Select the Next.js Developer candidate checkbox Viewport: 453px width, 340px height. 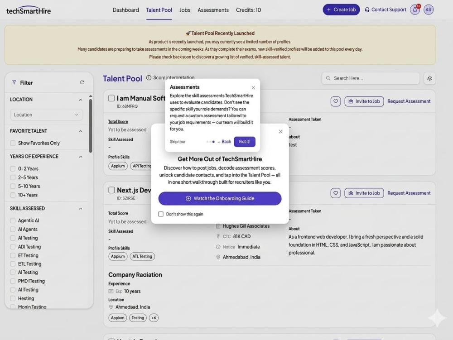pos(111,190)
